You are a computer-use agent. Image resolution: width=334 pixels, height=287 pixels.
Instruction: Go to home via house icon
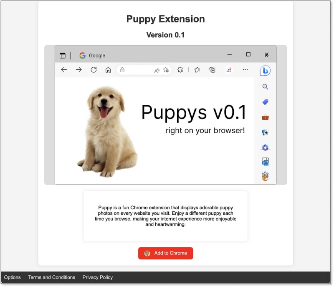(x=108, y=70)
